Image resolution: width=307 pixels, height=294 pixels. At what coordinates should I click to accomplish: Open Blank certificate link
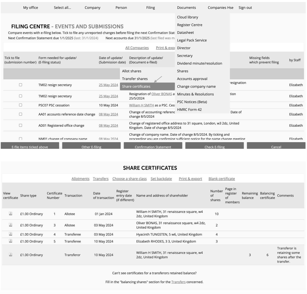point(222,179)
